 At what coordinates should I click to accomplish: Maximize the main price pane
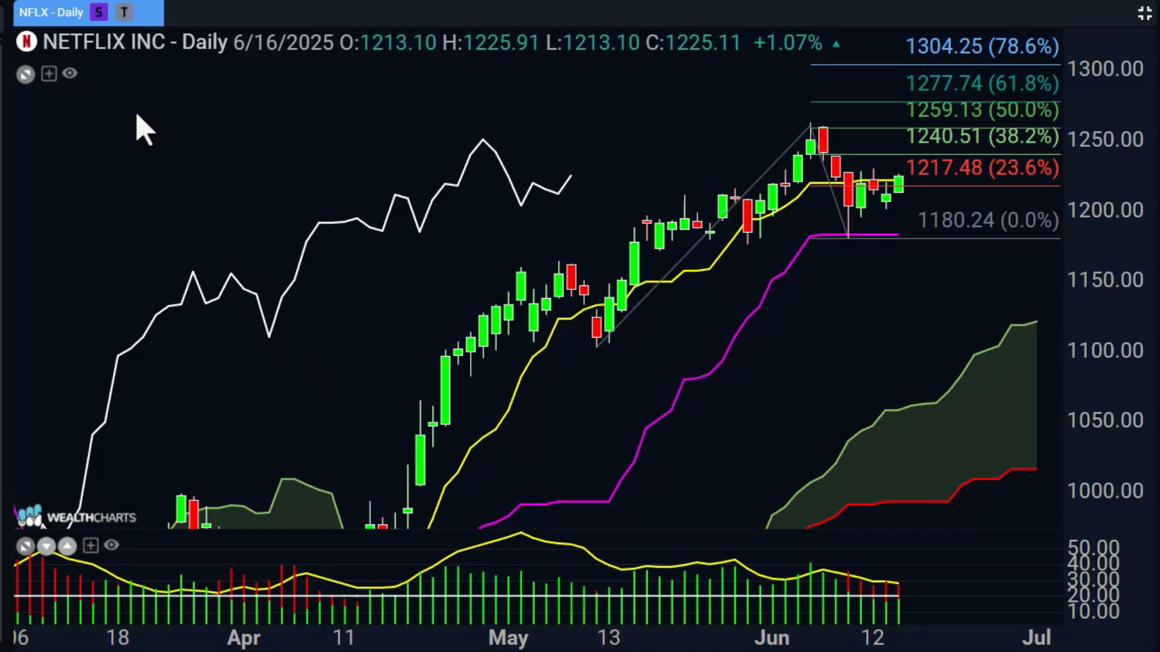pyautogui.click(x=25, y=74)
